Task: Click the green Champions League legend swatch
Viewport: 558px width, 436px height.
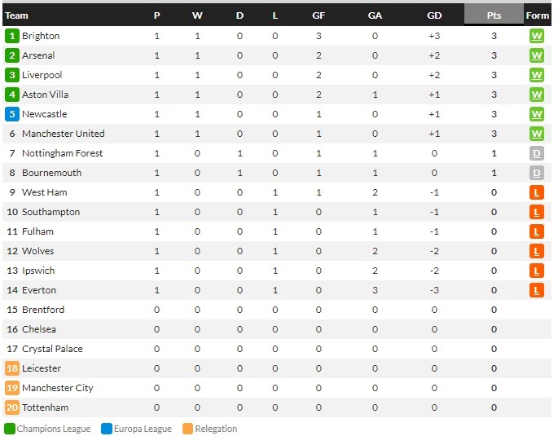Action: click(x=10, y=429)
